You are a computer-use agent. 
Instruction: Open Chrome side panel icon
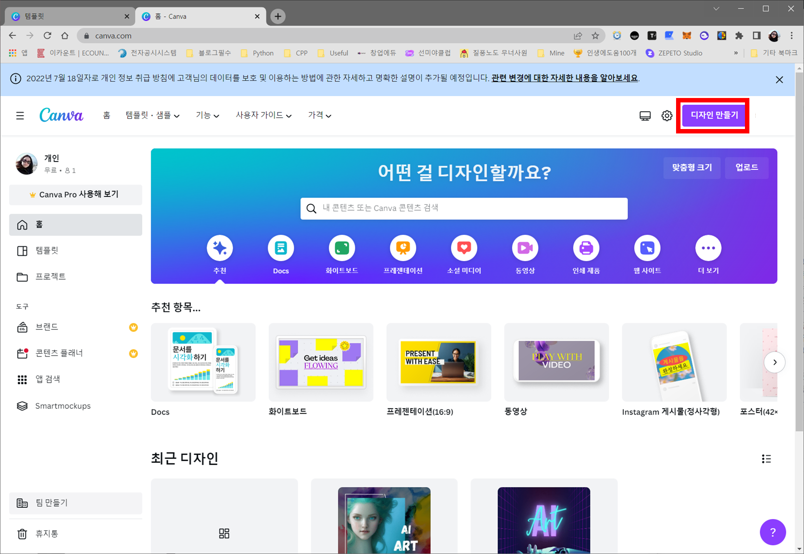[x=757, y=35]
